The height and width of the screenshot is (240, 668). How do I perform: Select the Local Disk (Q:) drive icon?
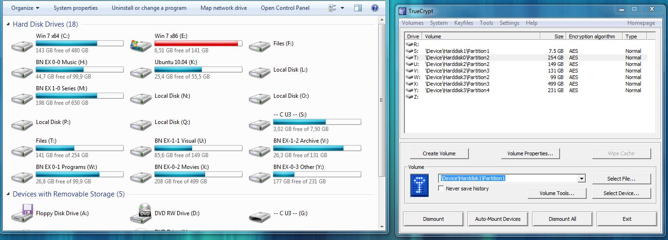[x=140, y=124]
